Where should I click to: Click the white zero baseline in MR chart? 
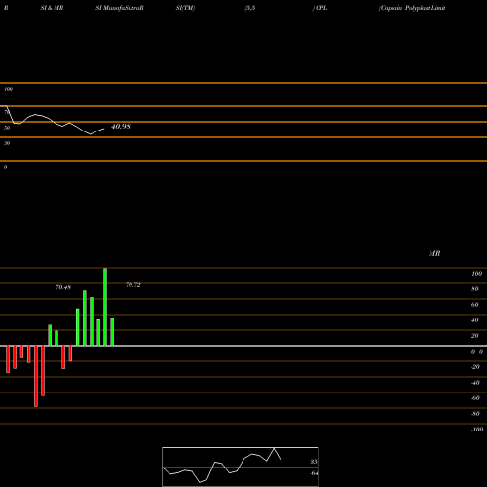point(243,346)
